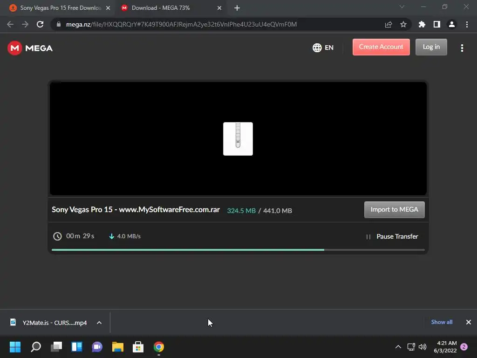Go forward in browser history
Image resolution: width=477 pixels, height=358 pixels.
point(25,24)
